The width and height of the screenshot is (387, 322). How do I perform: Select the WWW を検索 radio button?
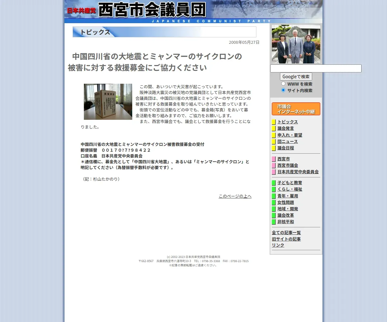click(x=283, y=84)
